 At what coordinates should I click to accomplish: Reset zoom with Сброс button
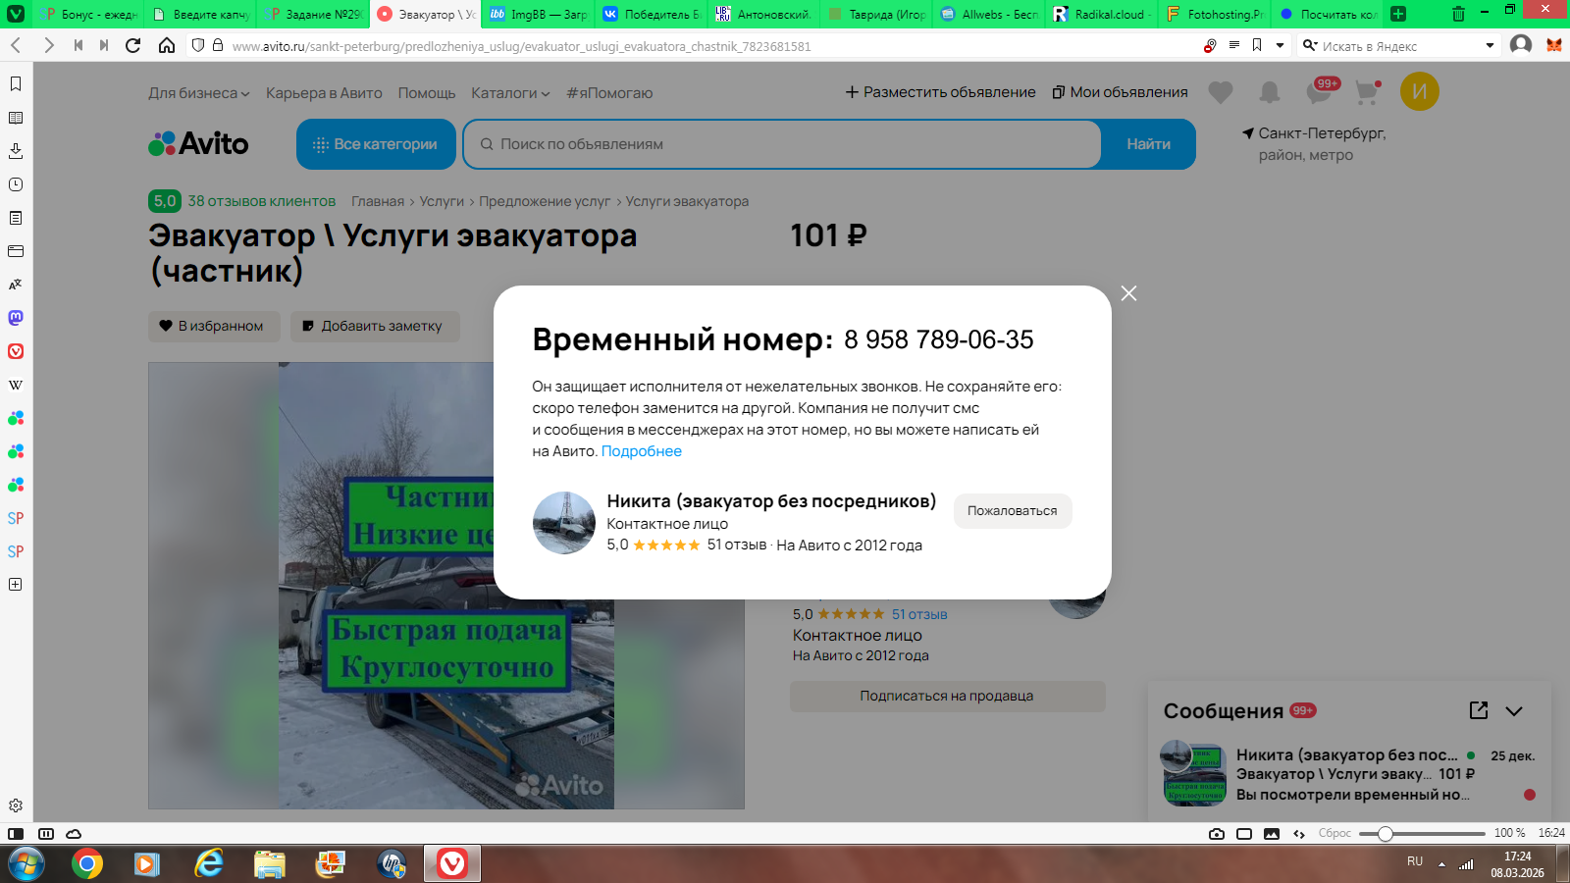1334,834
